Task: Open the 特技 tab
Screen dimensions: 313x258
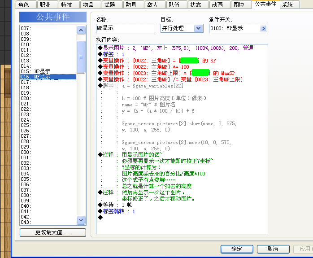Action: point(69,4)
